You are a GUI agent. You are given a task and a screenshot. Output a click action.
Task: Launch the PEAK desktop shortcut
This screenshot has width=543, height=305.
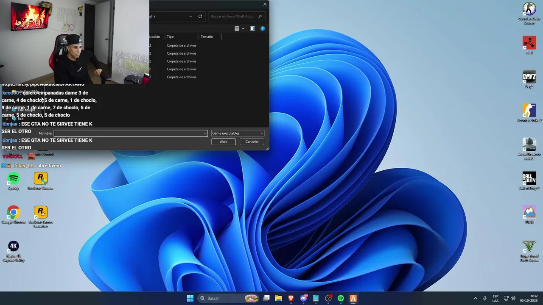pyautogui.click(x=529, y=214)
